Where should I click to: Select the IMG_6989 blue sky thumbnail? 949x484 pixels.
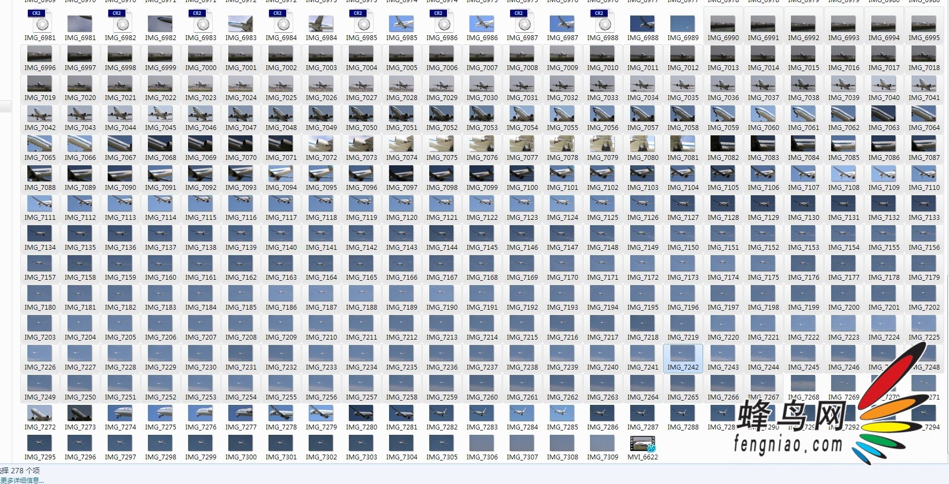683,24
